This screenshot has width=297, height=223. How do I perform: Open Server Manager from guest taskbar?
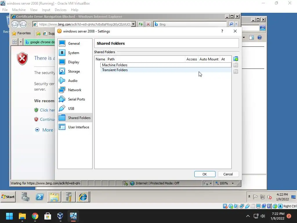[26, 197]
